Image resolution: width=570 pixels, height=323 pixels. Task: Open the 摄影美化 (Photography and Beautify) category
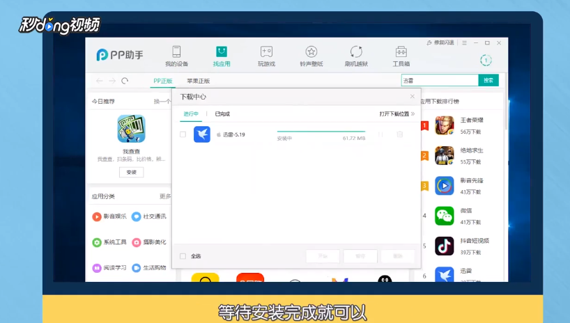(149, 242)
